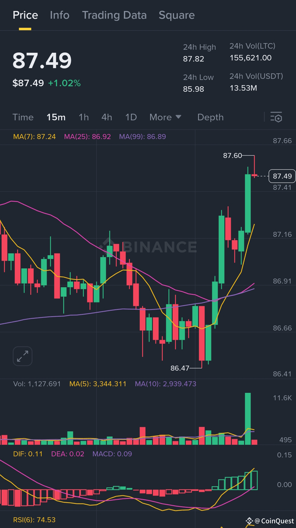This screenshot has width=296, height=528.
Task: Tap the MA(25) indicator label
Action: (x=87, y=137)
